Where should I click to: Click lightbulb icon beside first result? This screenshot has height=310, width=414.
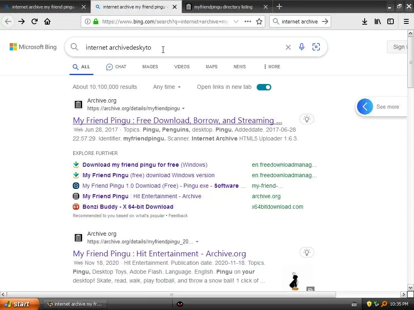(307, 119)
